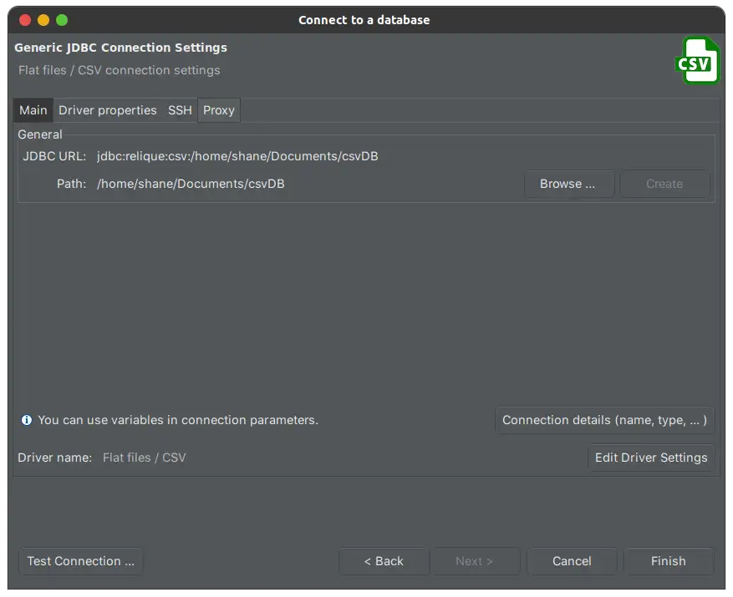Click the 'Flat files / CSV' driver name
Image resolution: width=733 pixels, height=597 pixels.
point(145,458)
